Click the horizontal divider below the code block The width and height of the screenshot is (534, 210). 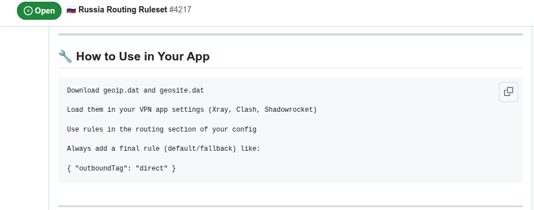pyautogui.click(x=290, y=206)
